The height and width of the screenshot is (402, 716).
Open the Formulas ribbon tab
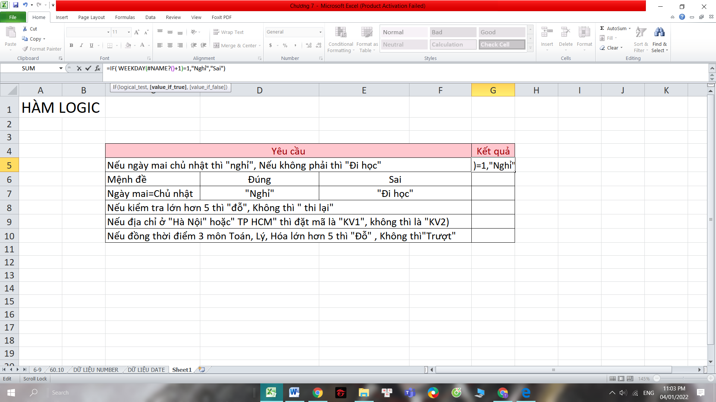coord(125,17)
